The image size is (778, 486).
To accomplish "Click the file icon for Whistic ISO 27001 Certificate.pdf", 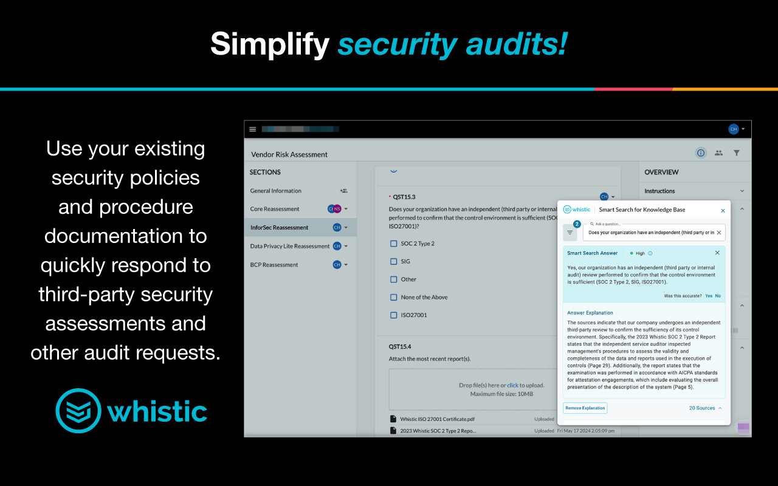I will 393,419.
